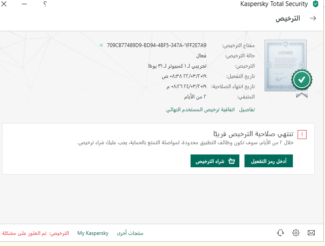Open the email notifications envelope icon

[x=311, y=233]
